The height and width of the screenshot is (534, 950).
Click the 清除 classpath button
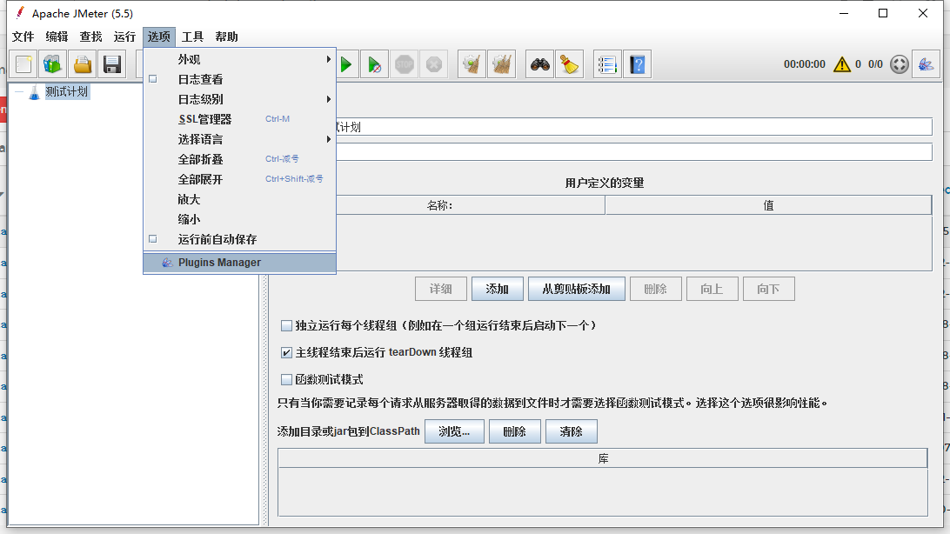pyautogui.click(x=572, y=431)
